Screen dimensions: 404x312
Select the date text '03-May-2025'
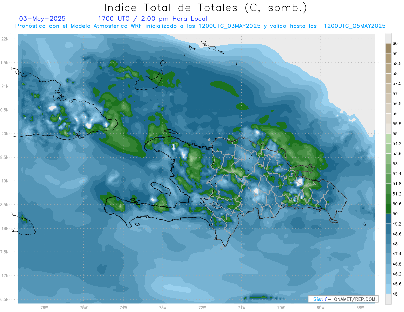point(42,19)
